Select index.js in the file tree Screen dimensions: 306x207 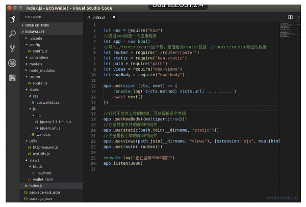point(52,186)
